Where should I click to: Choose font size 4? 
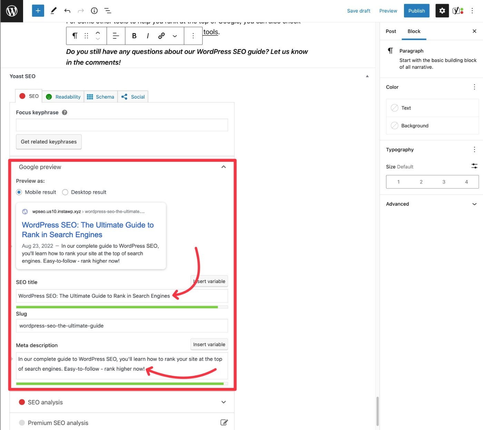pyautogui.click(x=466, y=182)
